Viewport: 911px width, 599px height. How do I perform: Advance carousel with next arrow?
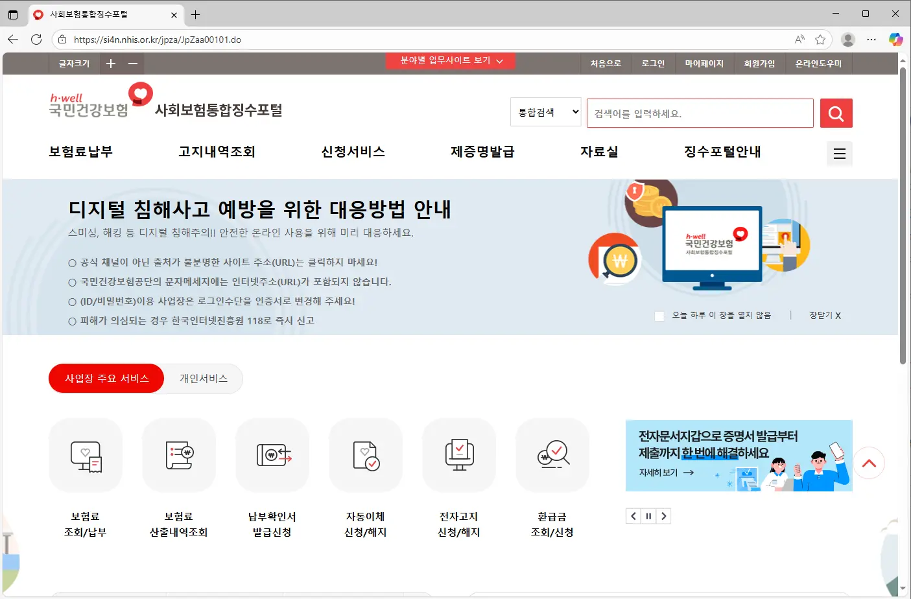point(664,515)
